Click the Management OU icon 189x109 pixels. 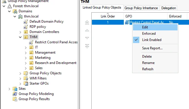[31, 52]
